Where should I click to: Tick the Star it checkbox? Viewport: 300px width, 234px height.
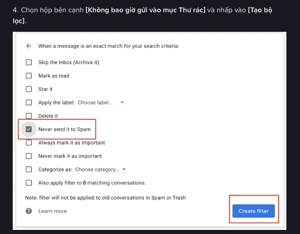(x=29, y=89)
